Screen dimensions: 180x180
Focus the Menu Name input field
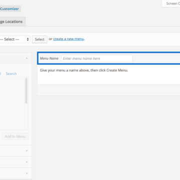point(97,58)
